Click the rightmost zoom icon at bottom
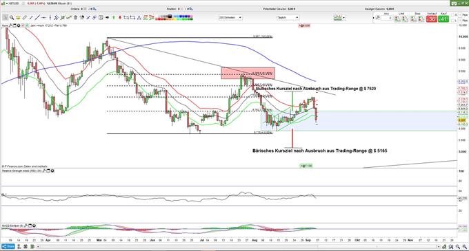This screenshot has width=469, height=251. click(x=464, y=247)
